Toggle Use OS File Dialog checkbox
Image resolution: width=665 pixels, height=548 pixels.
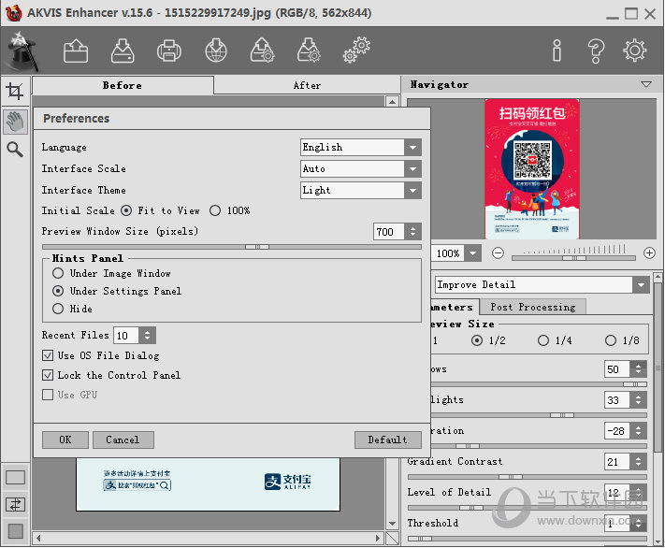[x=48, y=355]
